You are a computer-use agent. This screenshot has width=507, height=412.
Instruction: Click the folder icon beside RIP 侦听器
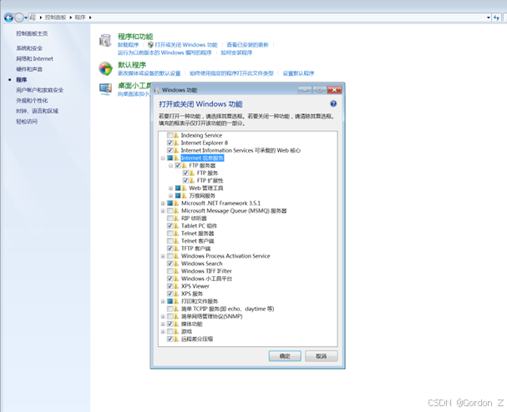(x=176, y=219)
